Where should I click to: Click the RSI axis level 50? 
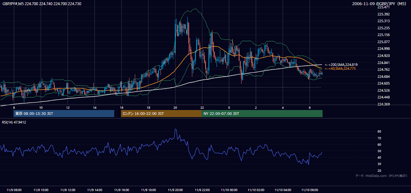[379, 151]
